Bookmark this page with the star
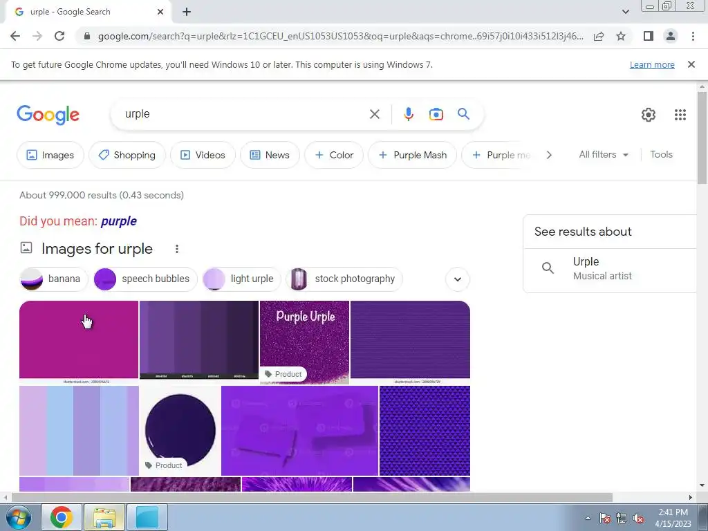Screen dimensions: 708x531 pos(621,36)
